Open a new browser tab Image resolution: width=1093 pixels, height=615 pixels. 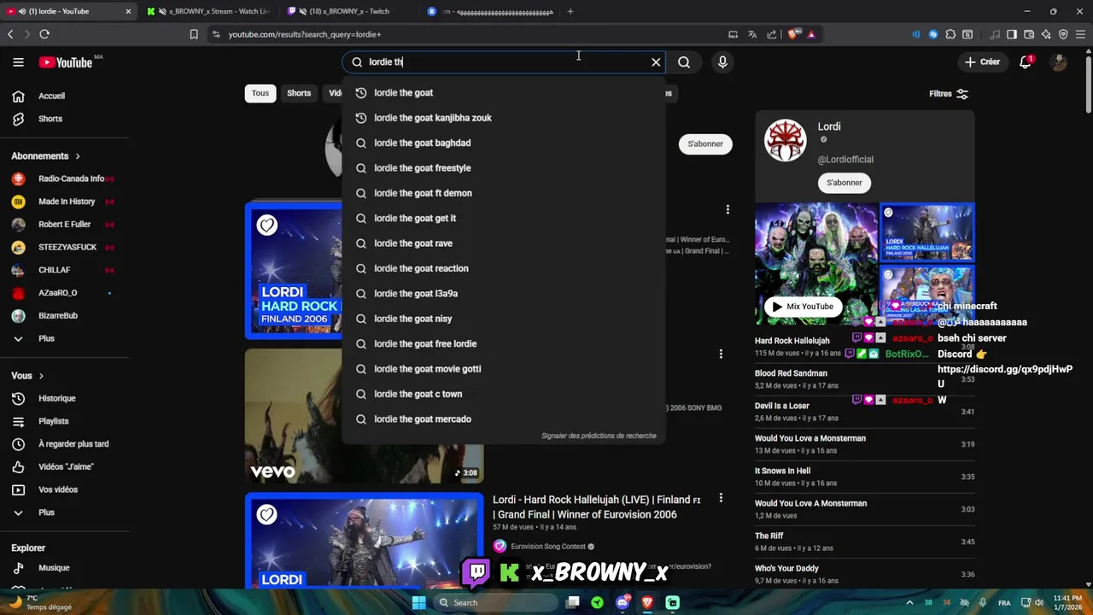570,11
